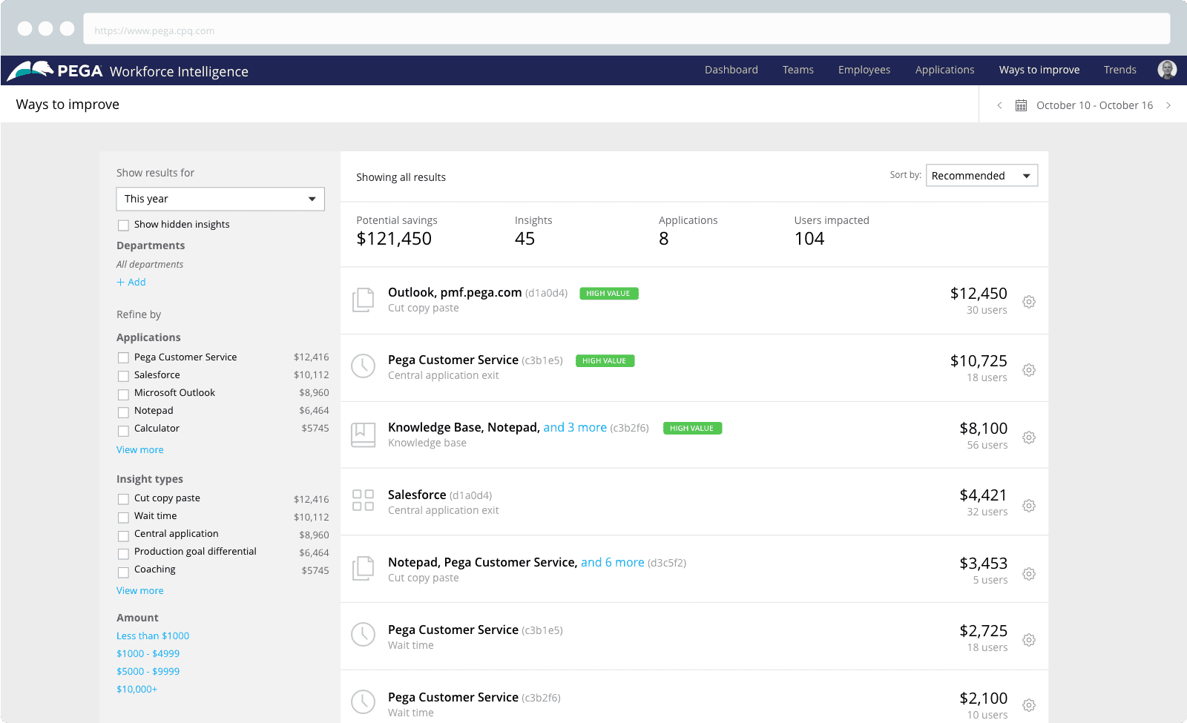
Task: Filter amount $1000 - $4999
Action: (148, 653)
